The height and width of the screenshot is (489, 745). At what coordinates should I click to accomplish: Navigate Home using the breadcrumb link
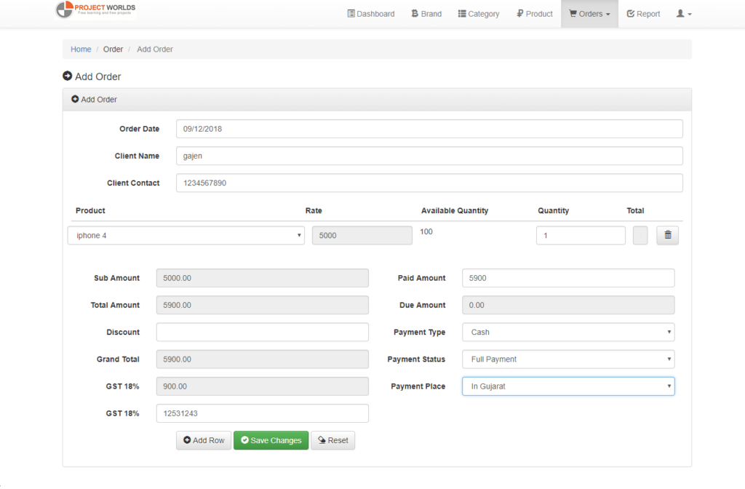click(x=81, y=49)
